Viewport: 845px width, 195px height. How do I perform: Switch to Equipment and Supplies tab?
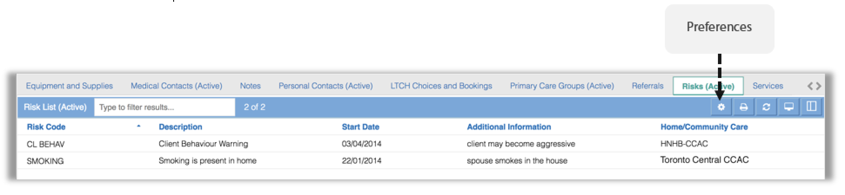coord(69,86)
